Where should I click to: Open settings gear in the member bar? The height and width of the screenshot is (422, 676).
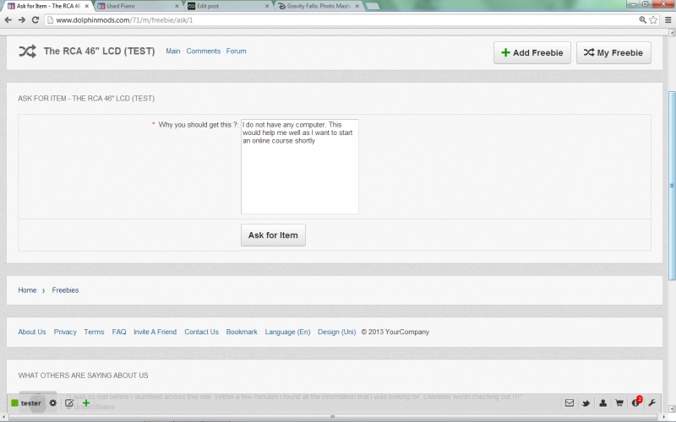click(x=52, y=403)
